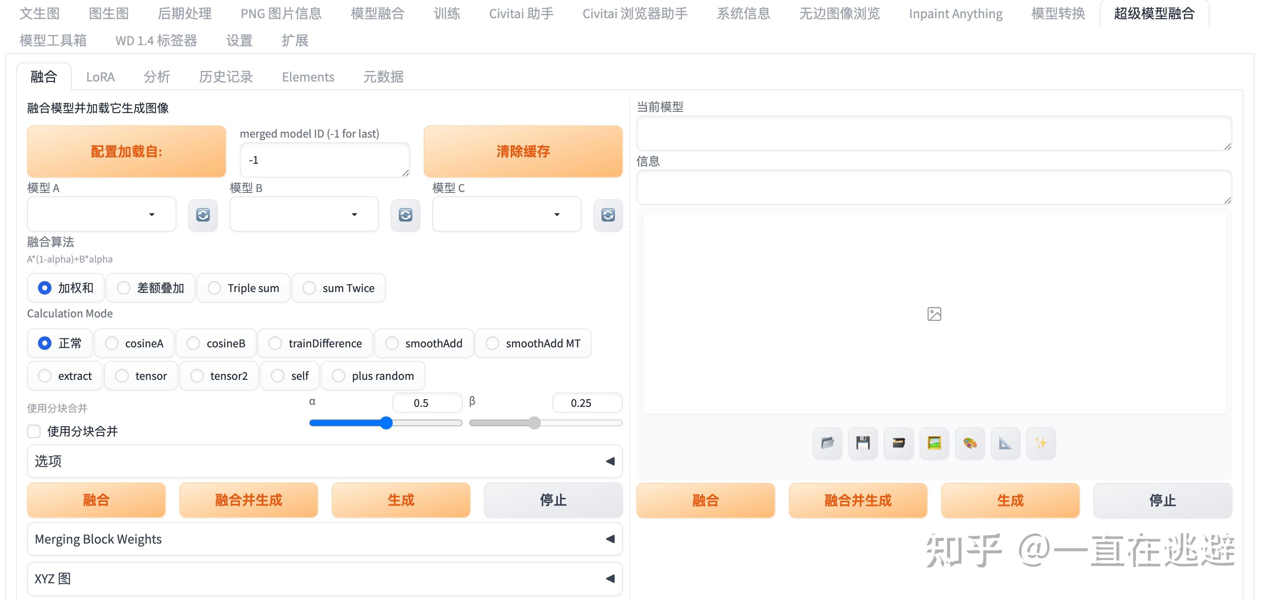Open the folder icon under the image preview
Screen dimensions: 1267x601
click(x=827, y=443)
